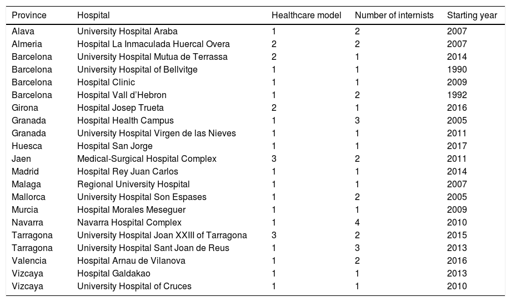Image resolution: width=511 pixels, height=302 pixels.
Task: Click the University Hospital of Cruces cell
Action: tap(134, 286)
